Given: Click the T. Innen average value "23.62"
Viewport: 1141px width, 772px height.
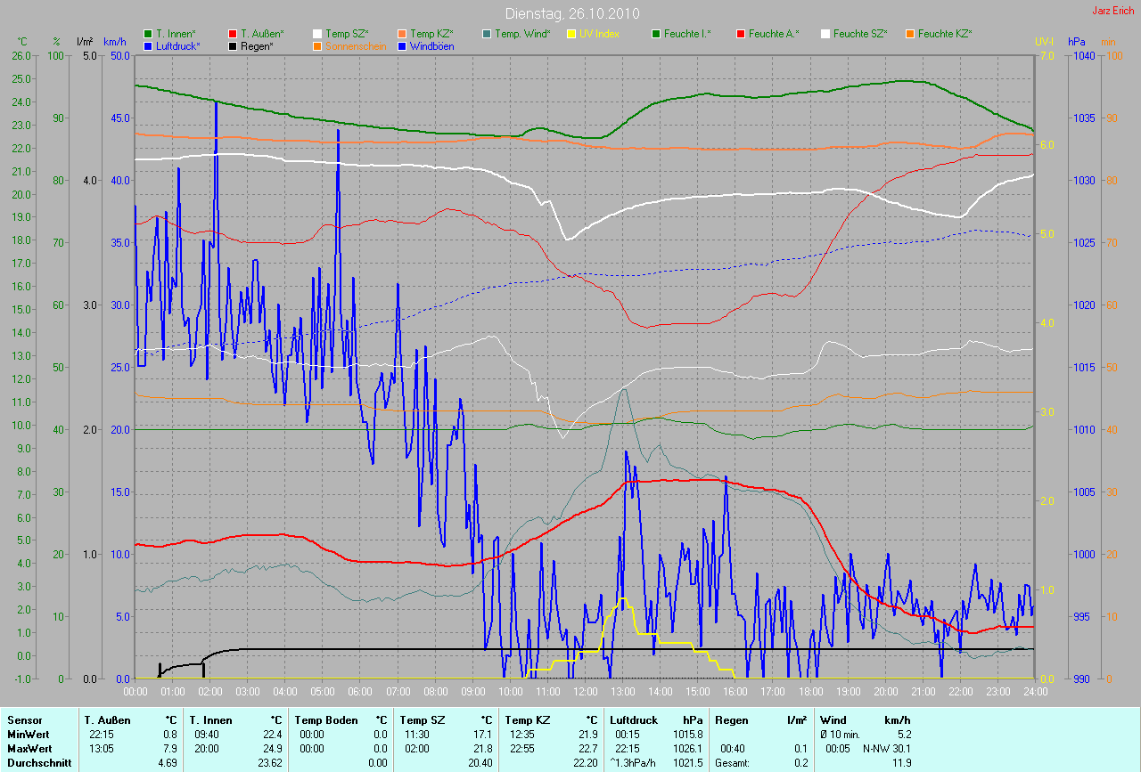Looking at the screenshot, I should pos(269,762).
